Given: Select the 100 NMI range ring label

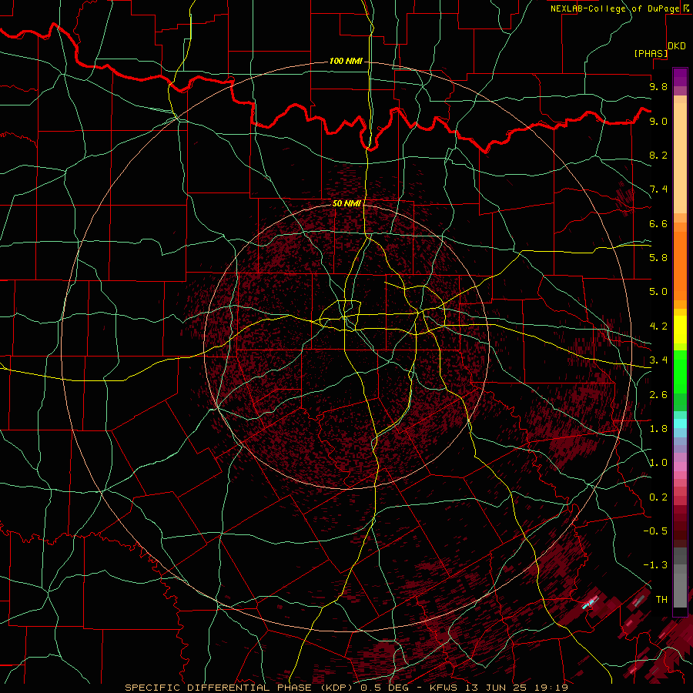Looking at the screenshot, I should pos(346,61).
